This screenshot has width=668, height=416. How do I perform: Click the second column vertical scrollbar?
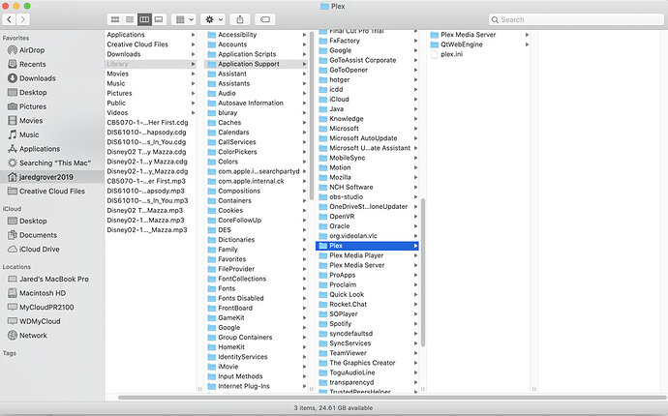312,116
